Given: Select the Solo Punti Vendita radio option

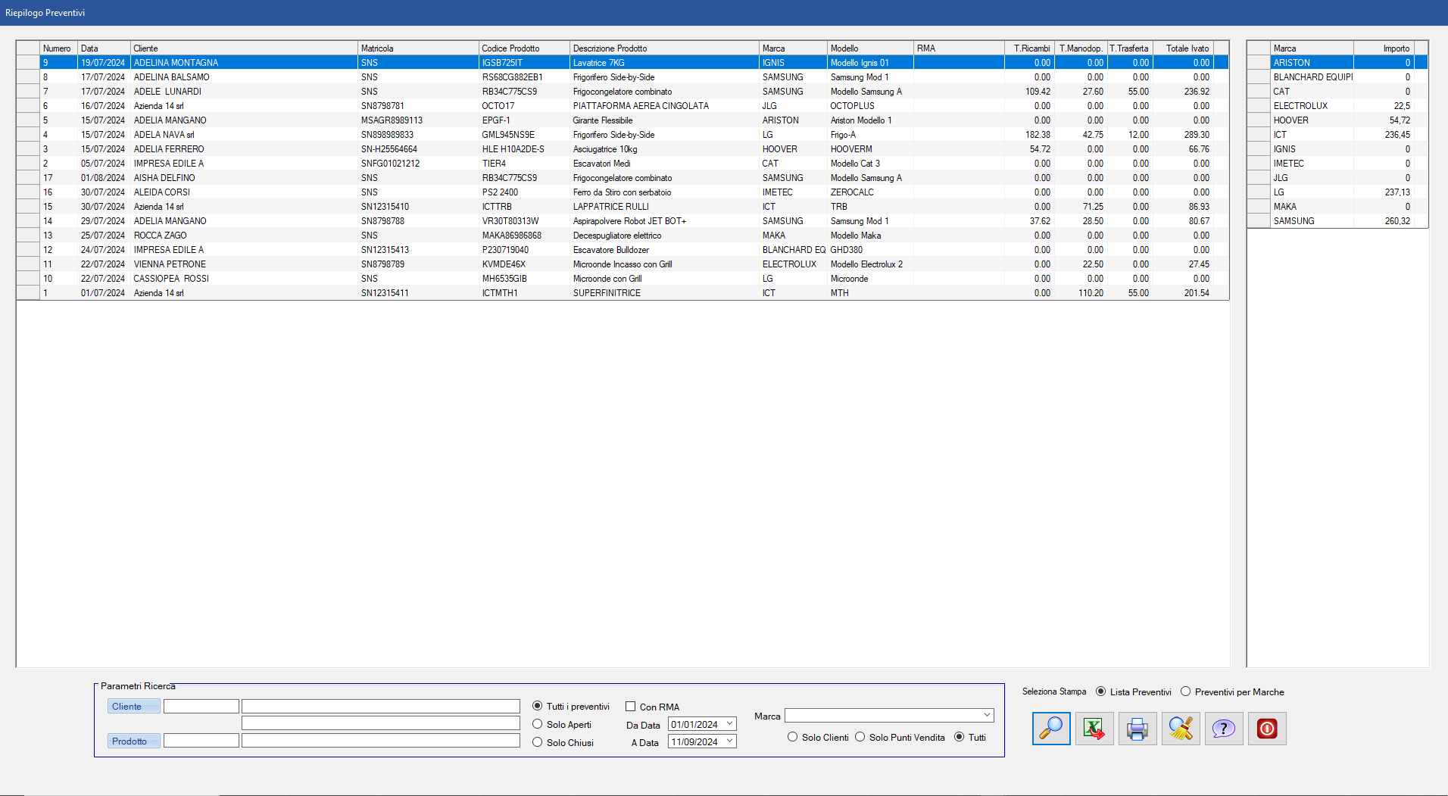Looking at the screenshot, I should click(x=860, y=737).
